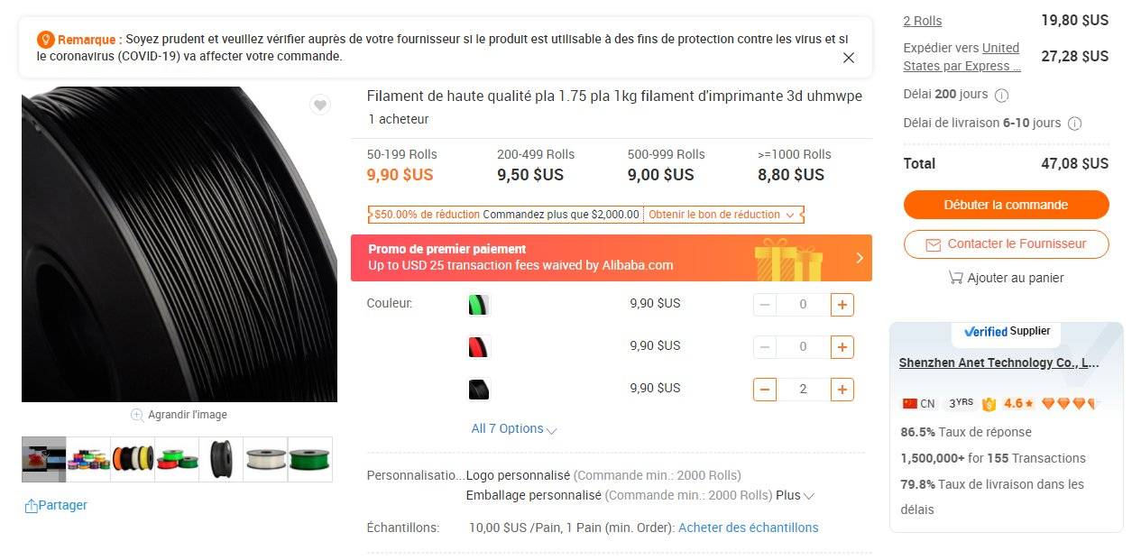Open Obtenir le bon de réduction dropdown

pyautogui.click(x=722, y=215)
